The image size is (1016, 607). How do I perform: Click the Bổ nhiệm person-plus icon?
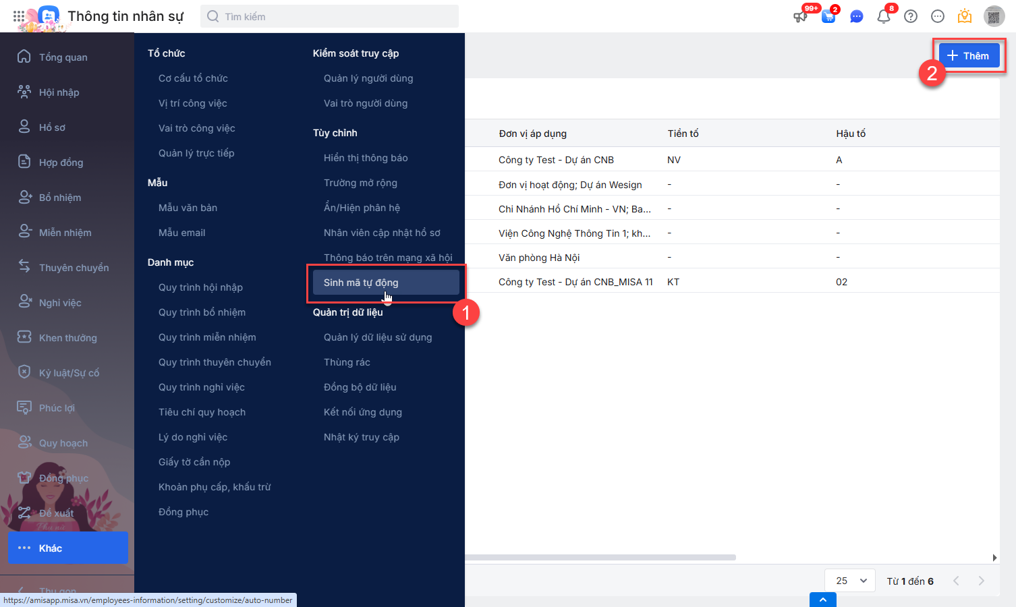coord(24,197)
